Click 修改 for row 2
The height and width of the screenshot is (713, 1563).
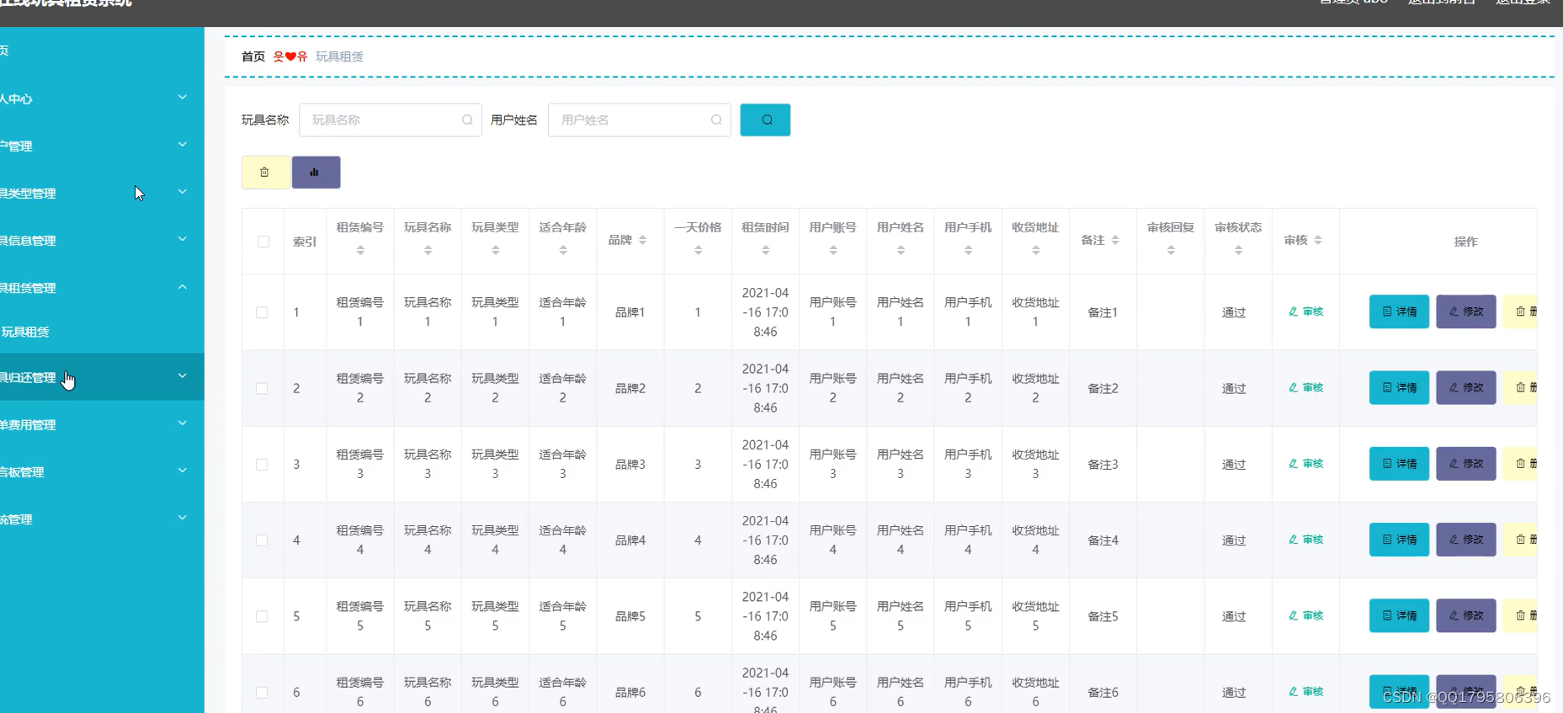tap(1465, 387)
